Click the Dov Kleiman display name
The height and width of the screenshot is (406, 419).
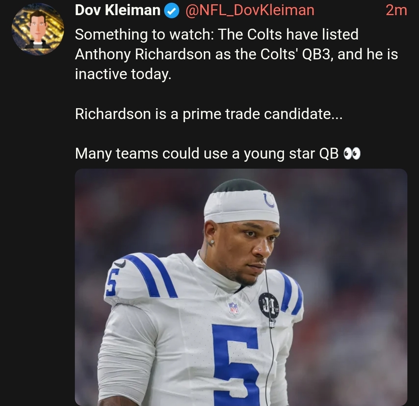point(117,10)
